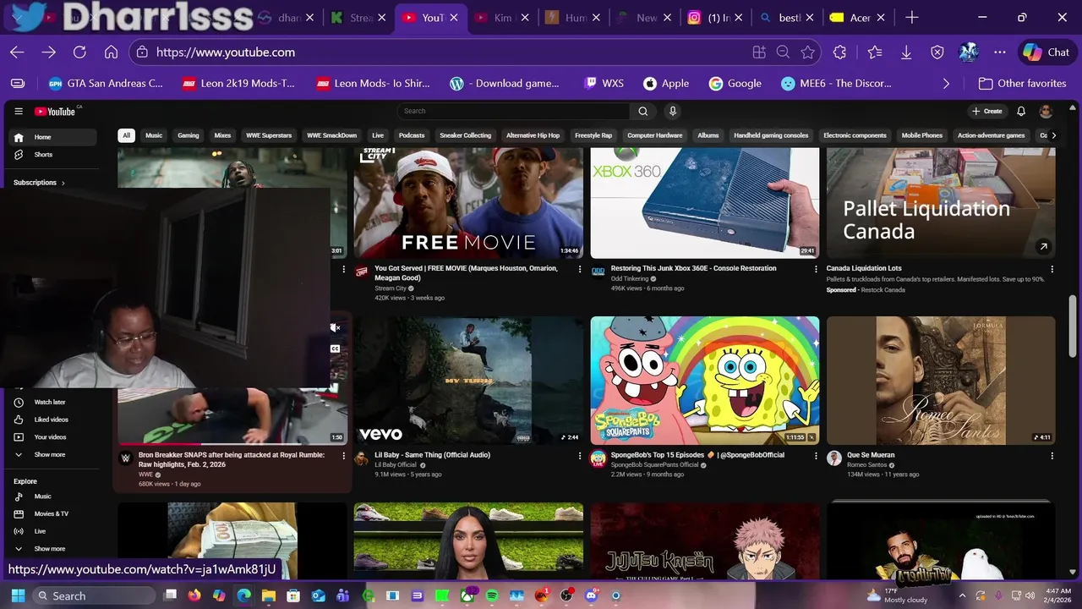The height and width of the screenshot is (609, 1082).
Task: Open options menu for Xbox 360E restoration video
Action: tap(816, 269)
